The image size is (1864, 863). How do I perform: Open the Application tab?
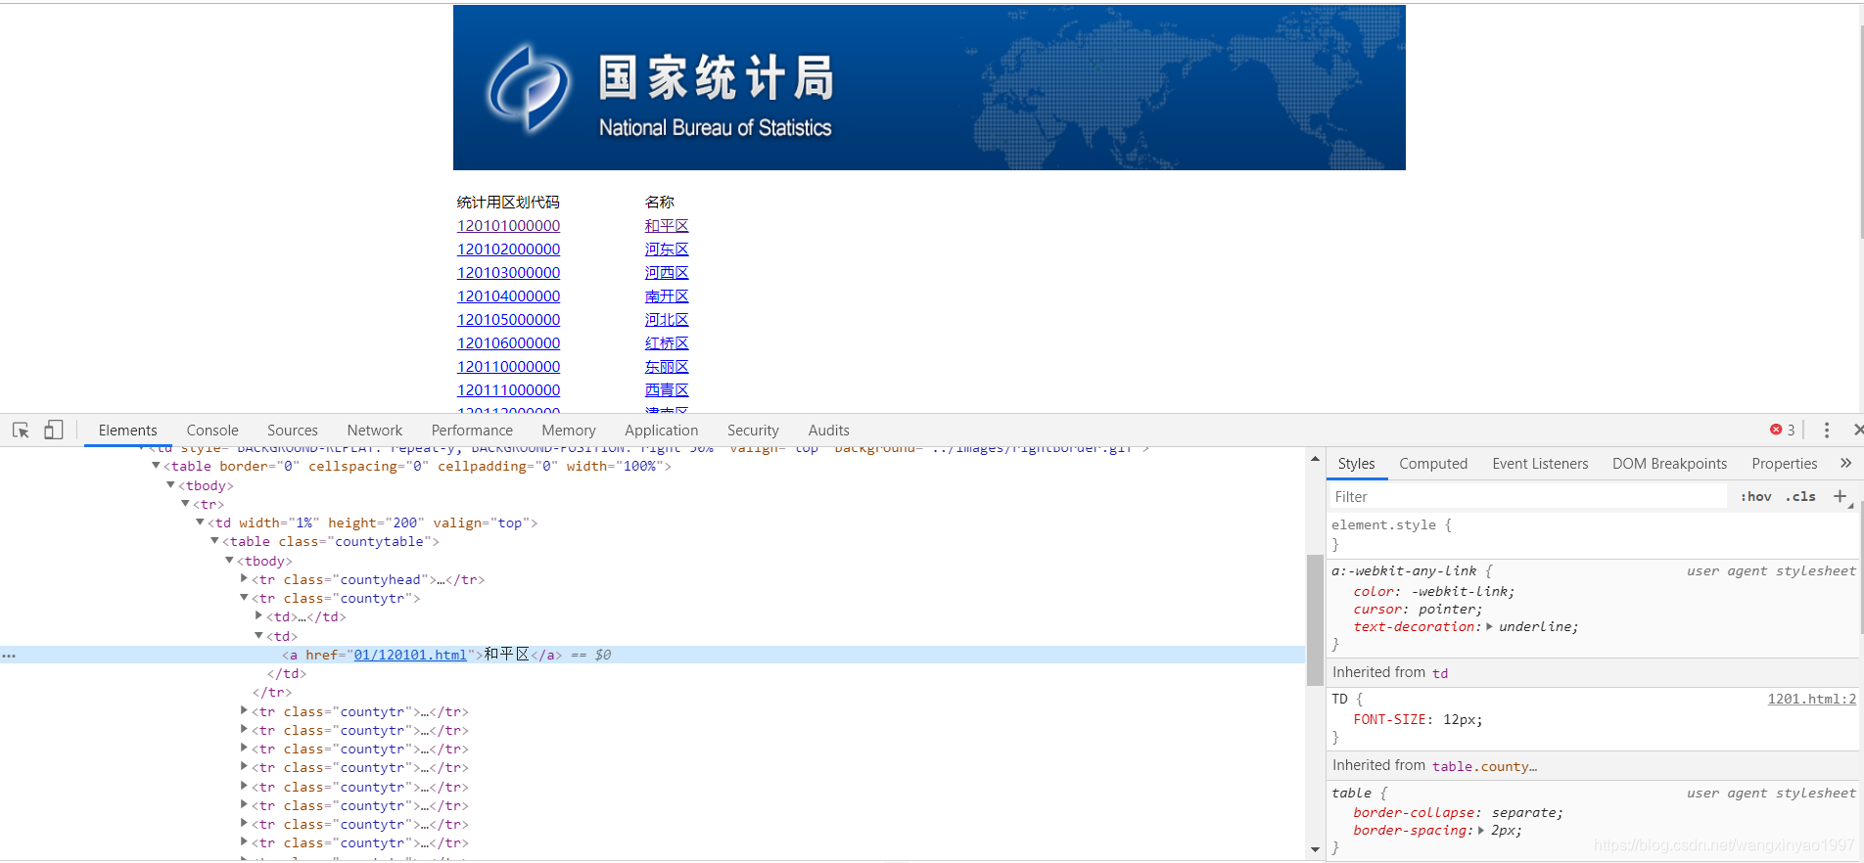662,431
